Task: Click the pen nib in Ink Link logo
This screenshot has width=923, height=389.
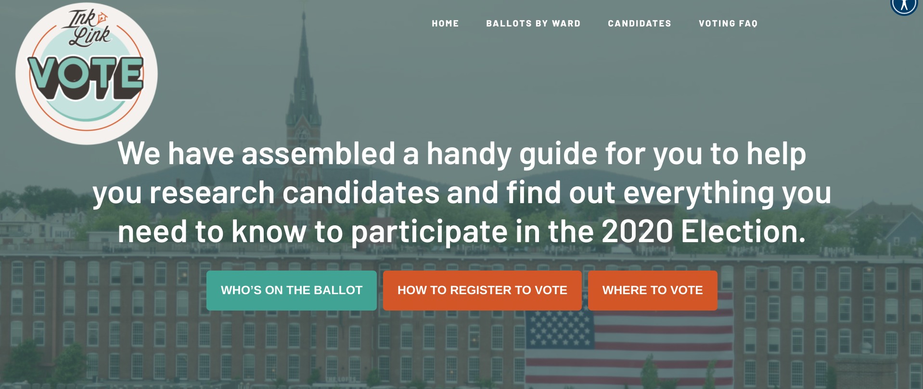Action: [102, 19]
